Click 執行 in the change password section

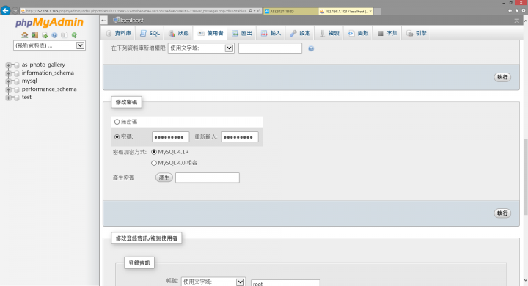pos(502,213)
